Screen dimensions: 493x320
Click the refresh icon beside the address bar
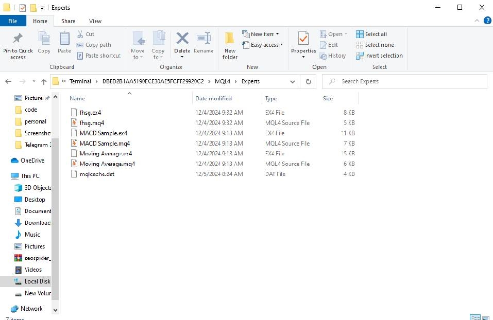(309, 82)
